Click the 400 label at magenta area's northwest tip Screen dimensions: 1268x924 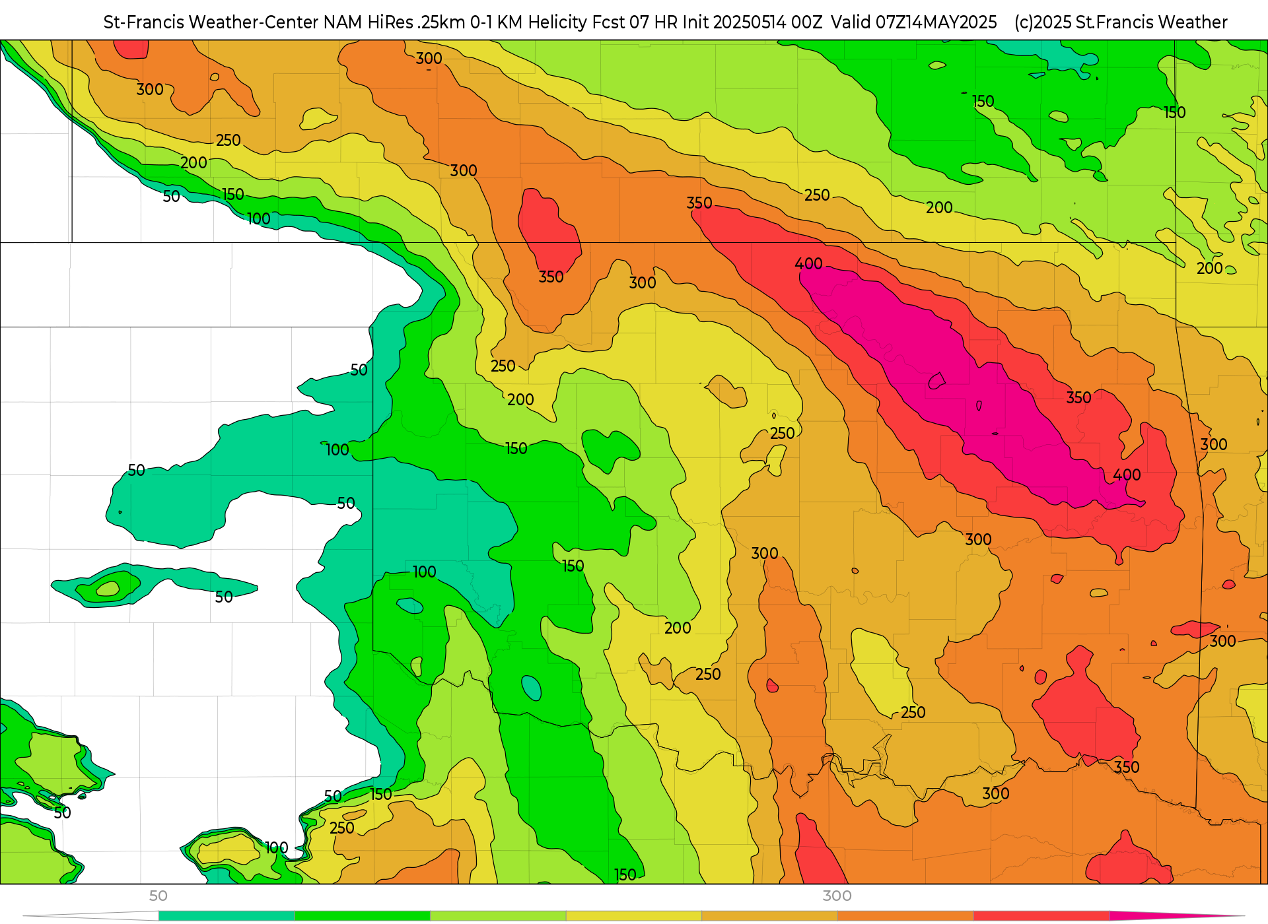808,264
